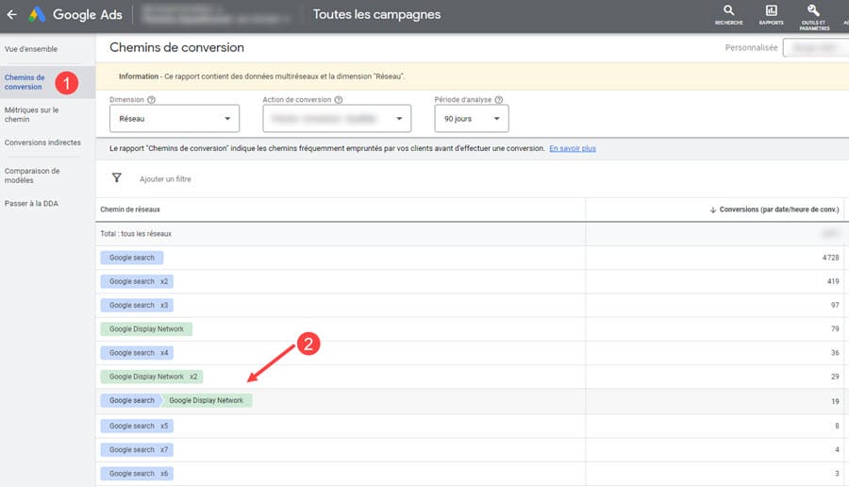The height and width of the screenshot is (487, 849).
Task: Click the Chemins de conversion page title
Action: point(176,48)
